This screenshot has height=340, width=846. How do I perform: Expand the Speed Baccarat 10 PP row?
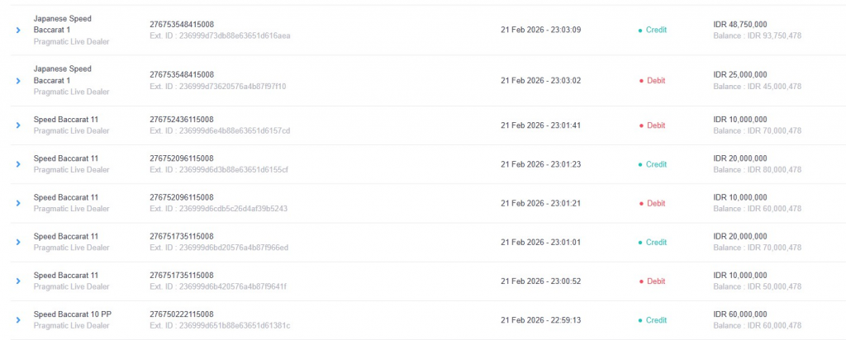[17, 320]
